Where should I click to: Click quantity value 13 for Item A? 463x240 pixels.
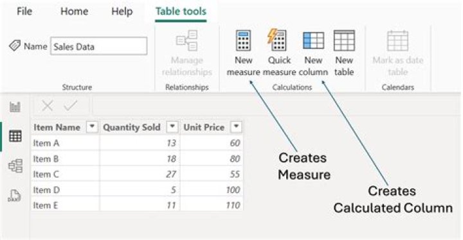(x=140, y=143)
